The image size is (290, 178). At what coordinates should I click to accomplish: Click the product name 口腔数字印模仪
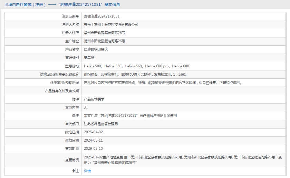click(96, 49)
